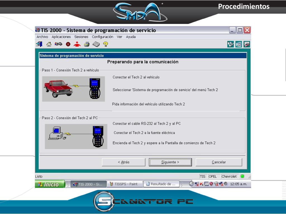The width and height of the screenshot is (286, 214).
Task: Click the middle teal icon at toolbar right
Action: point(239,44)
